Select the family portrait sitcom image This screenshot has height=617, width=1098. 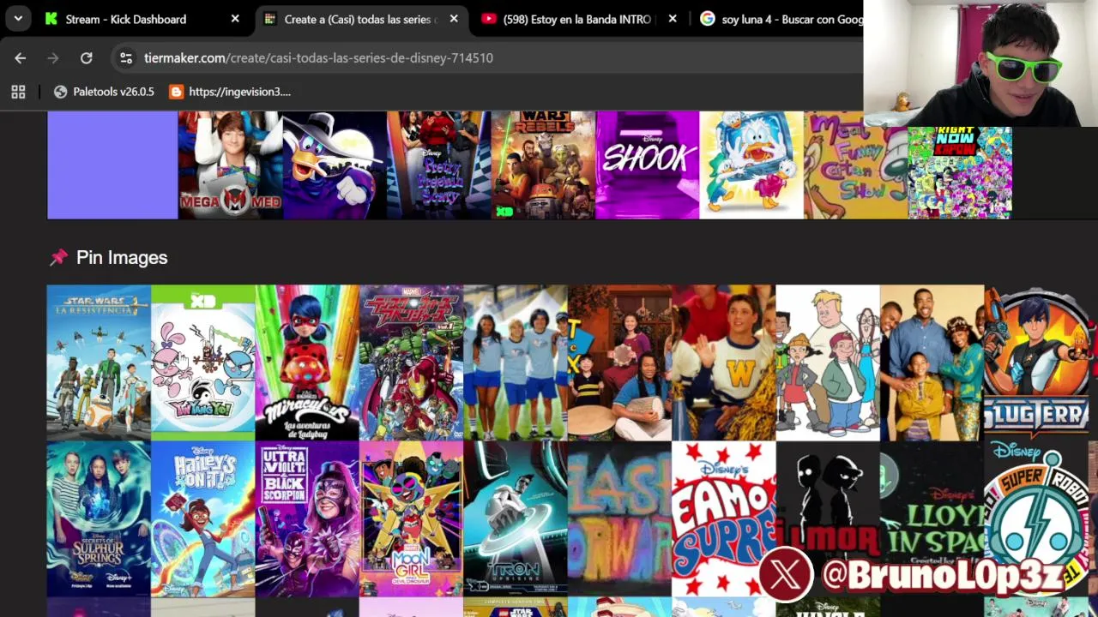pos(932,362)
